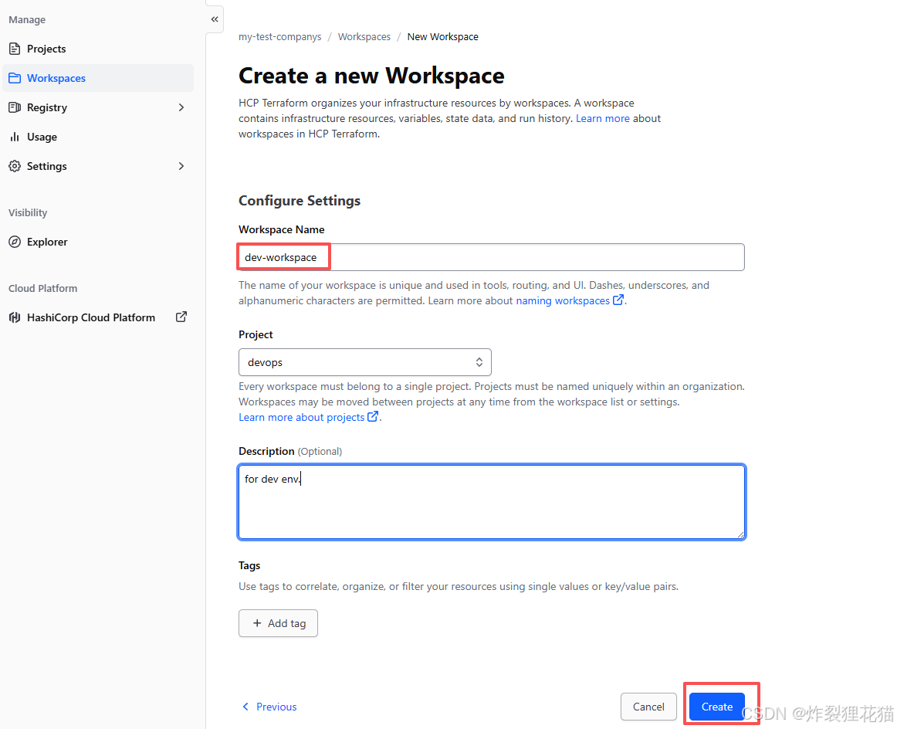Click the Description textarea resize handle

click(x=740, y=534)
